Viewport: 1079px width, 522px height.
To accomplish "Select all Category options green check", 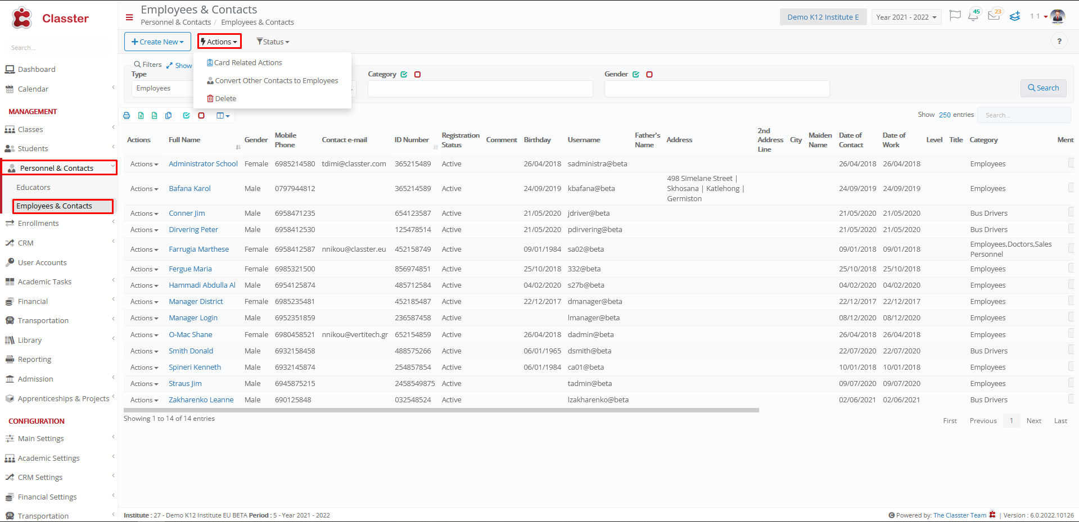I will pos(404,74).
